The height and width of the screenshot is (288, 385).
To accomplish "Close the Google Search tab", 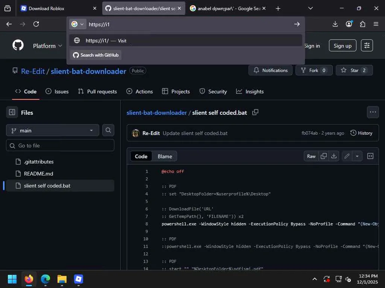I will [x=264, y=8].
